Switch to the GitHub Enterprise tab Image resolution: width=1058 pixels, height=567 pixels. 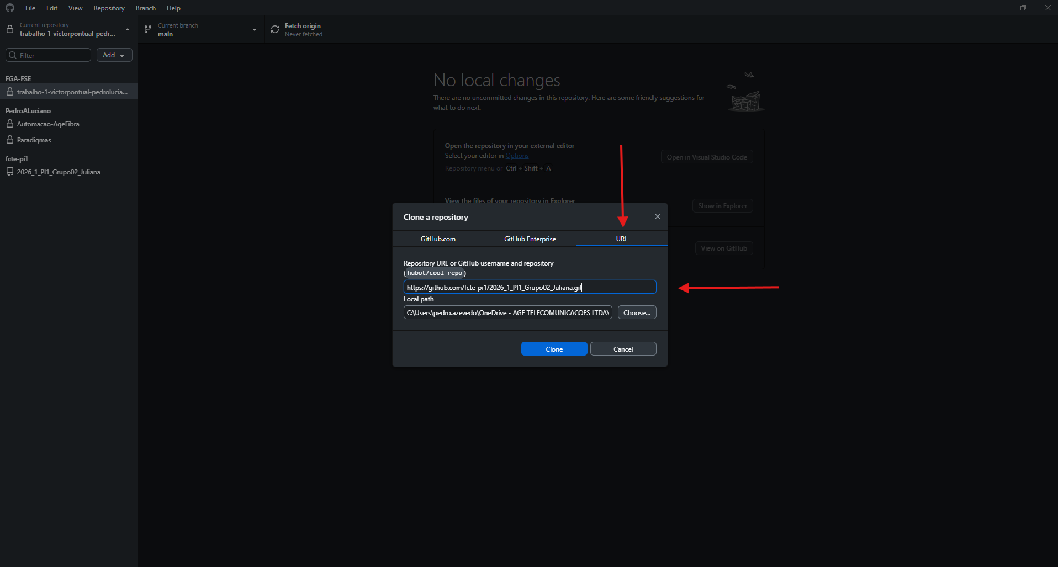[x=530, y=239]
